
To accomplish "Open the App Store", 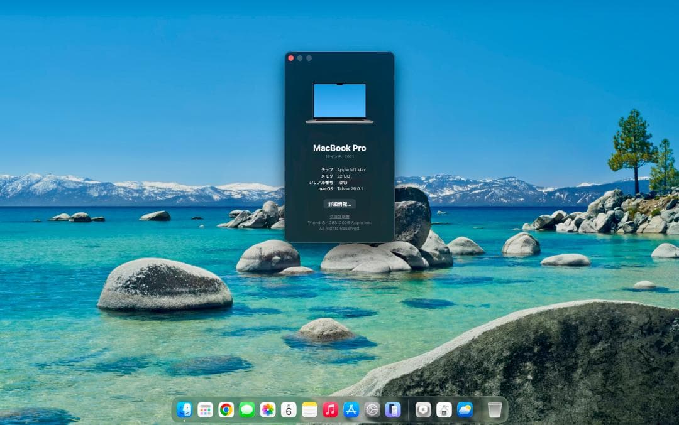I will click(351, 409).
